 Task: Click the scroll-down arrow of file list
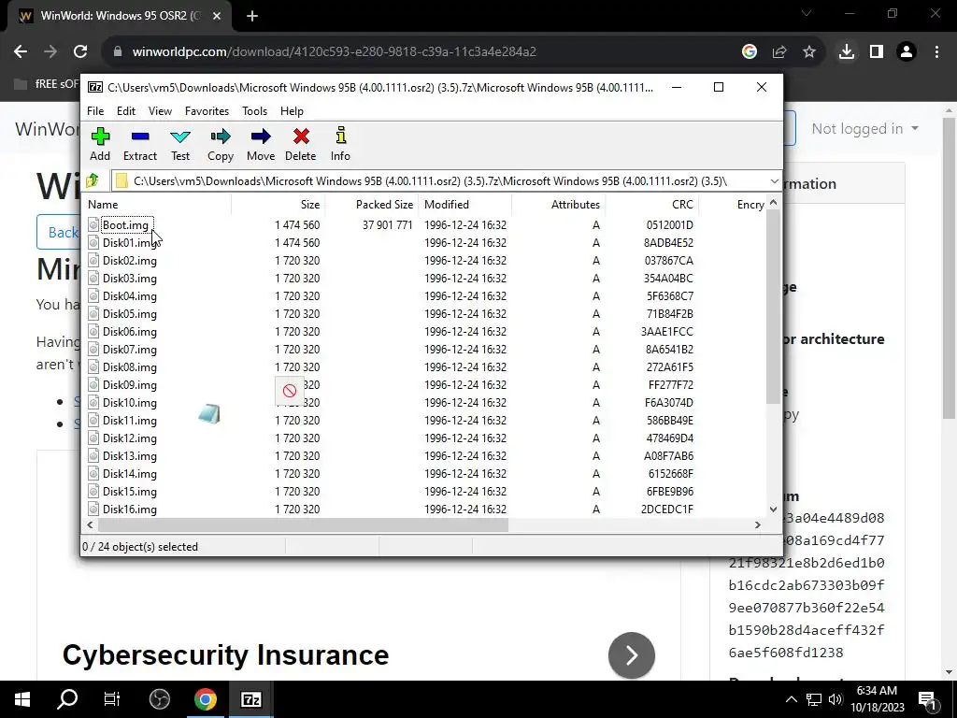coord(773,510)
